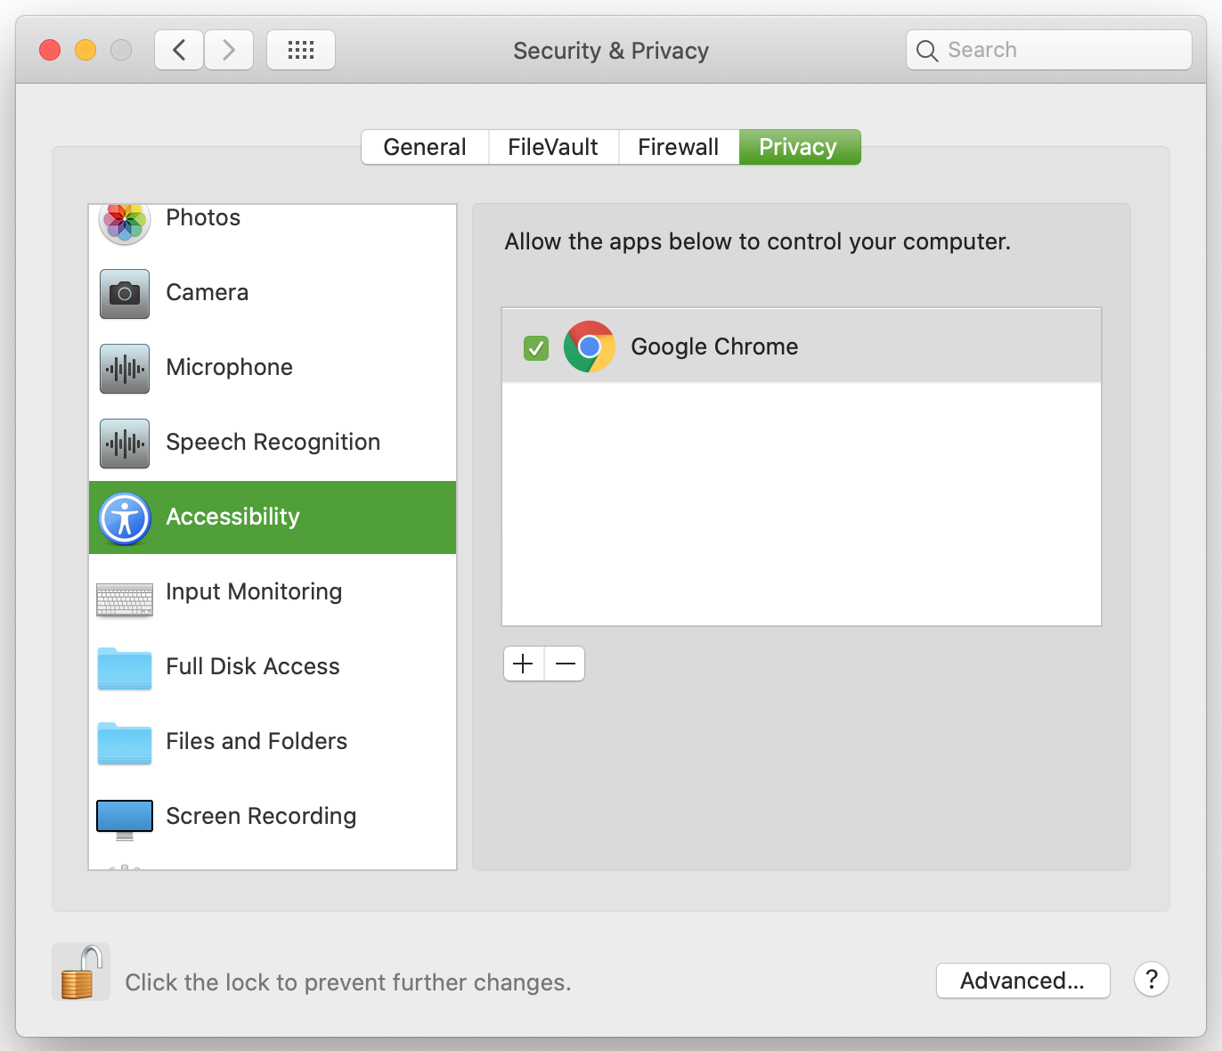Switch to the Firewall tab
This screenshot has width=1222, height=1051.
679,147
